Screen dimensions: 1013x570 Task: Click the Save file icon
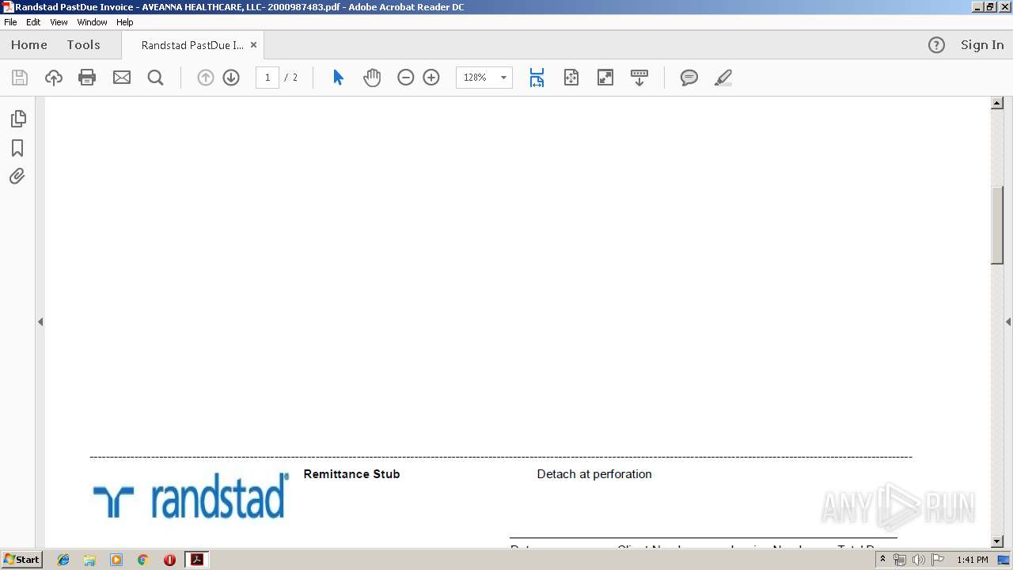[x=20, y=78]
